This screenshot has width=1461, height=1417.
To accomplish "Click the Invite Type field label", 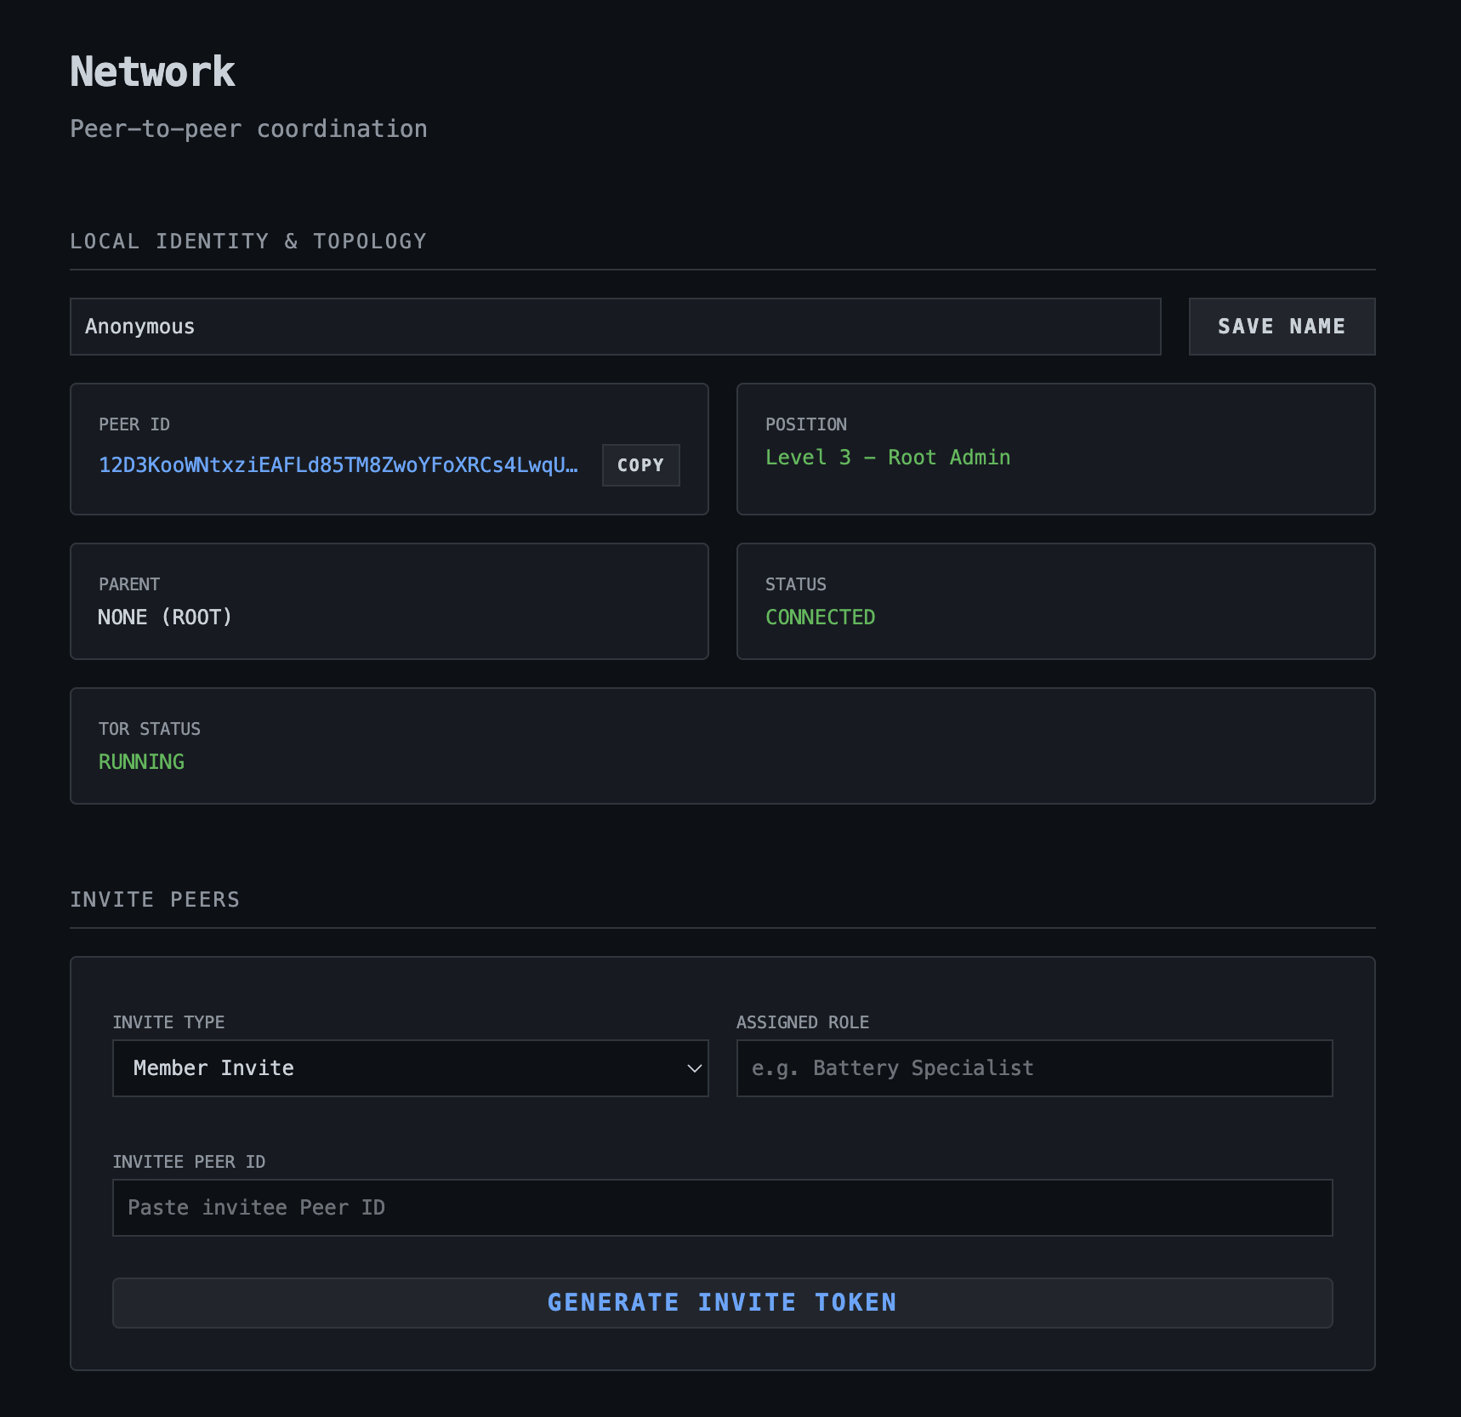I will [x=168, y=1022].
